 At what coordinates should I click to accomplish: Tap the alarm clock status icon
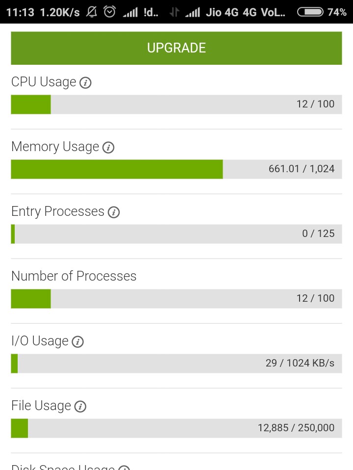pos(109,12)
